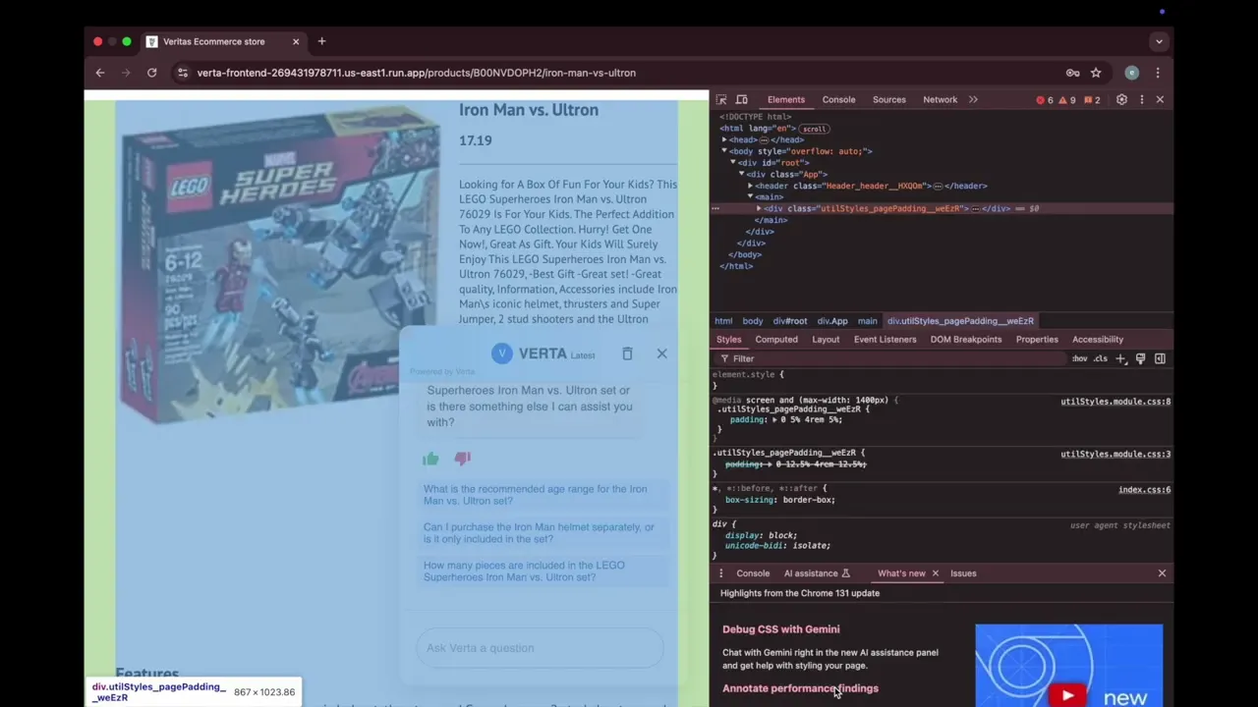
Task: Select body in the breadcrumb bar
Action: coord(753,321)
